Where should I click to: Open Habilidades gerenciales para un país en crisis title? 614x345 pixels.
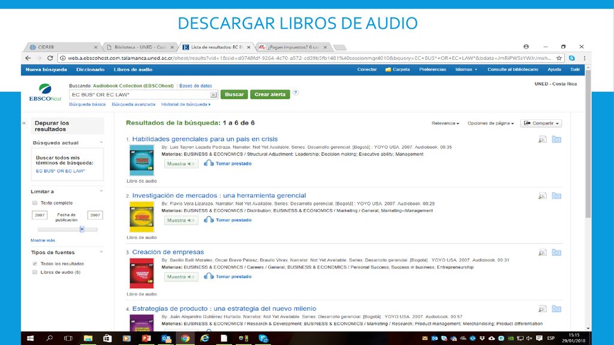click(205, 139)
